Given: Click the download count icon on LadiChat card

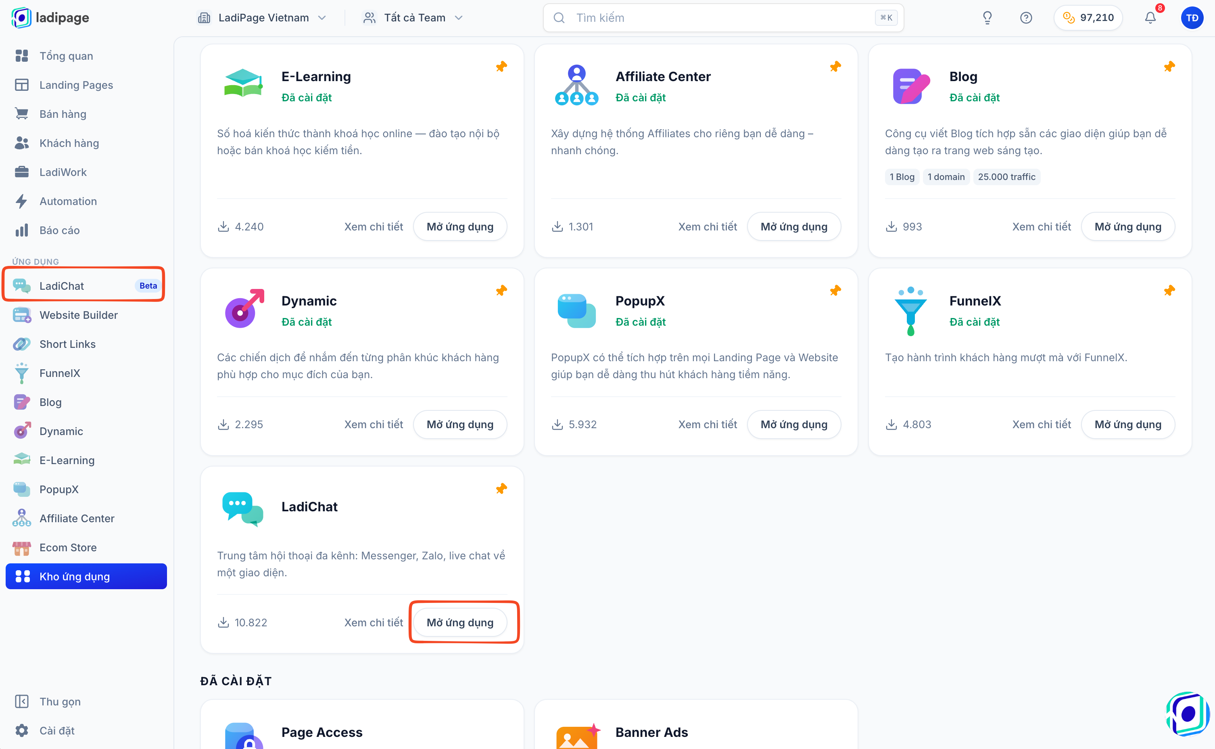Looking at the screenshot, I should pos(223,622).
